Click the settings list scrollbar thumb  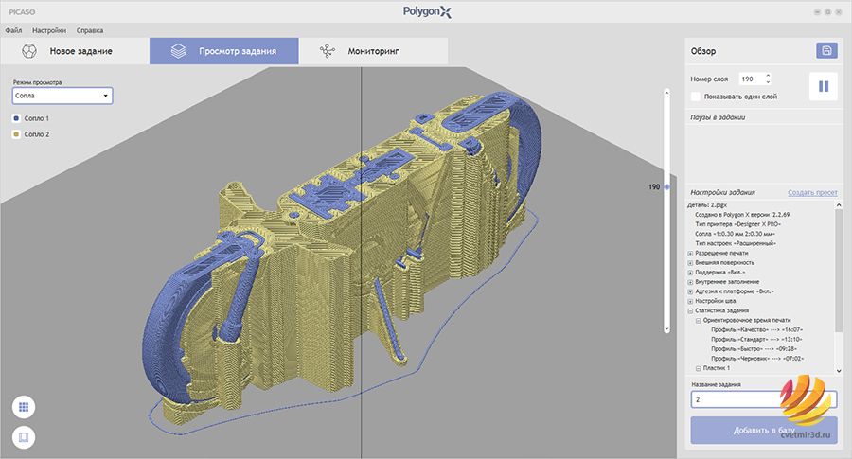click(x=839, y=269)
